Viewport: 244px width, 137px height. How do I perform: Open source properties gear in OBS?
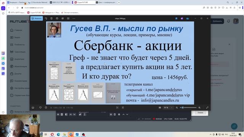[119, 115]
